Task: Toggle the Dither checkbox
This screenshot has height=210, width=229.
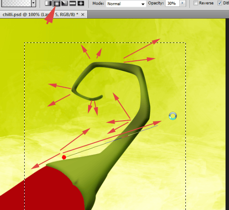Action: [220, 3]
